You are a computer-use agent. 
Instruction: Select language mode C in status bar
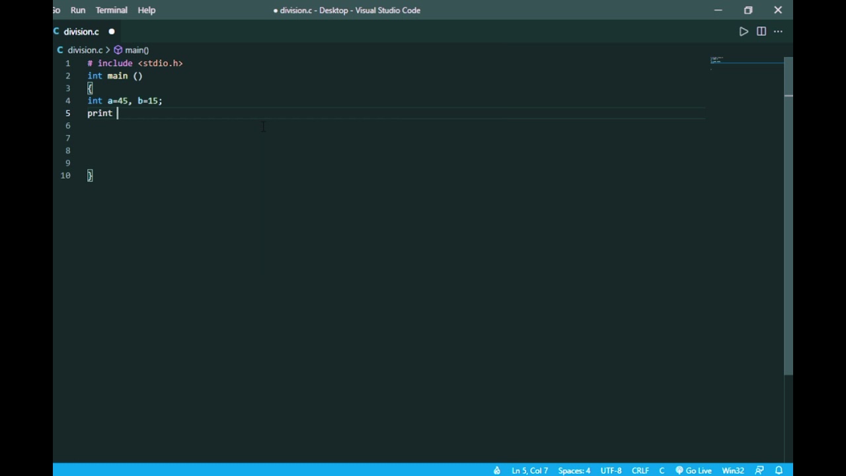(662, 471)
